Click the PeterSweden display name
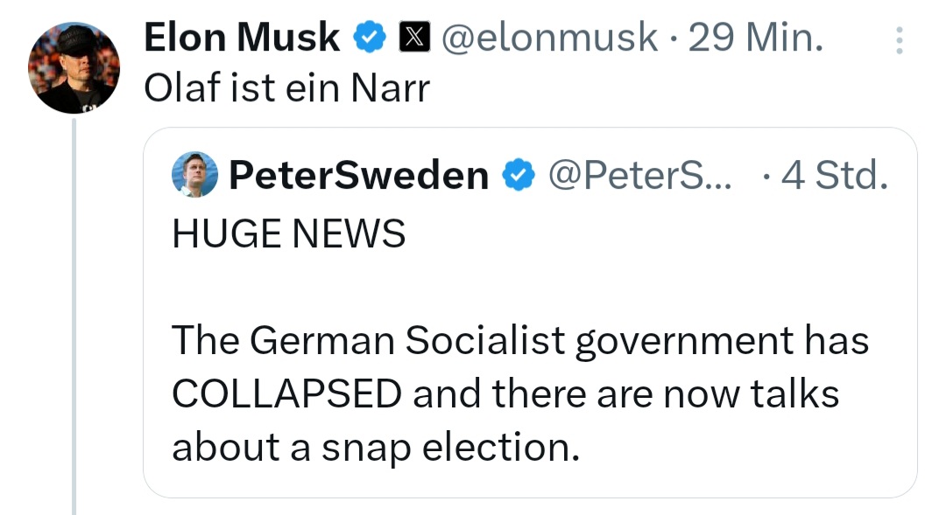Image resolution: width=946 pixels, height=515 pixels. [x=358, y=176]
